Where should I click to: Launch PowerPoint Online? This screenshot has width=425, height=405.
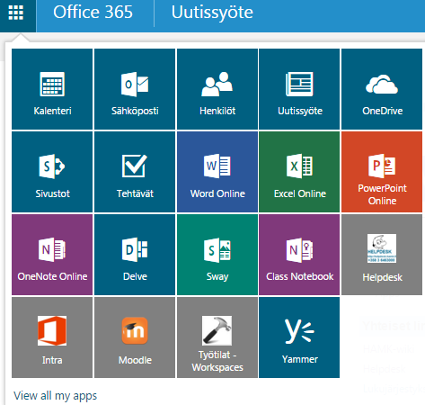[x=382, y=172]
